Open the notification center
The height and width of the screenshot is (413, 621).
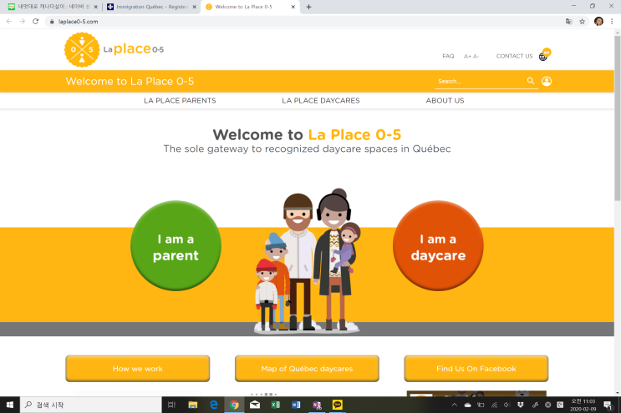point(608,405)
